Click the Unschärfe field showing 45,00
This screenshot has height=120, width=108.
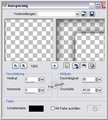pos(88,90)
